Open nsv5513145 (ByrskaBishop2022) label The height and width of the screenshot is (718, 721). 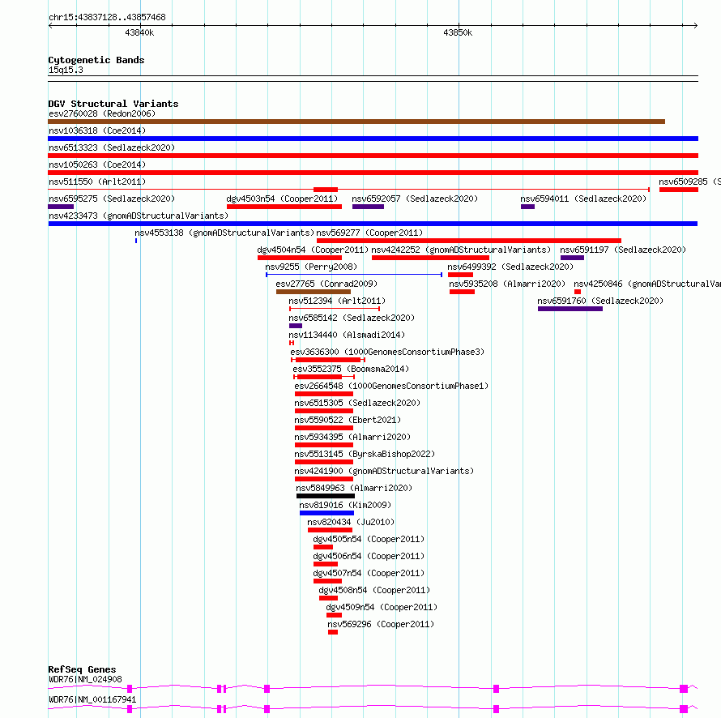point(365,454)
